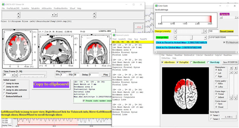
Task: Select Inflated cortex shape
Action: (216, 97)
